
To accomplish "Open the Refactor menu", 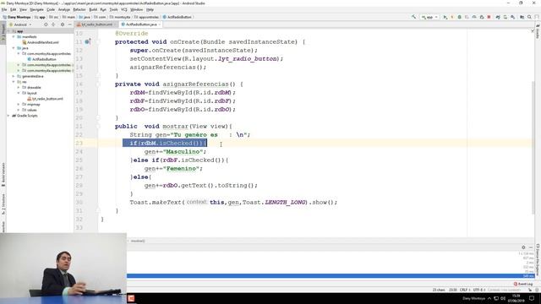I will 79,9.
